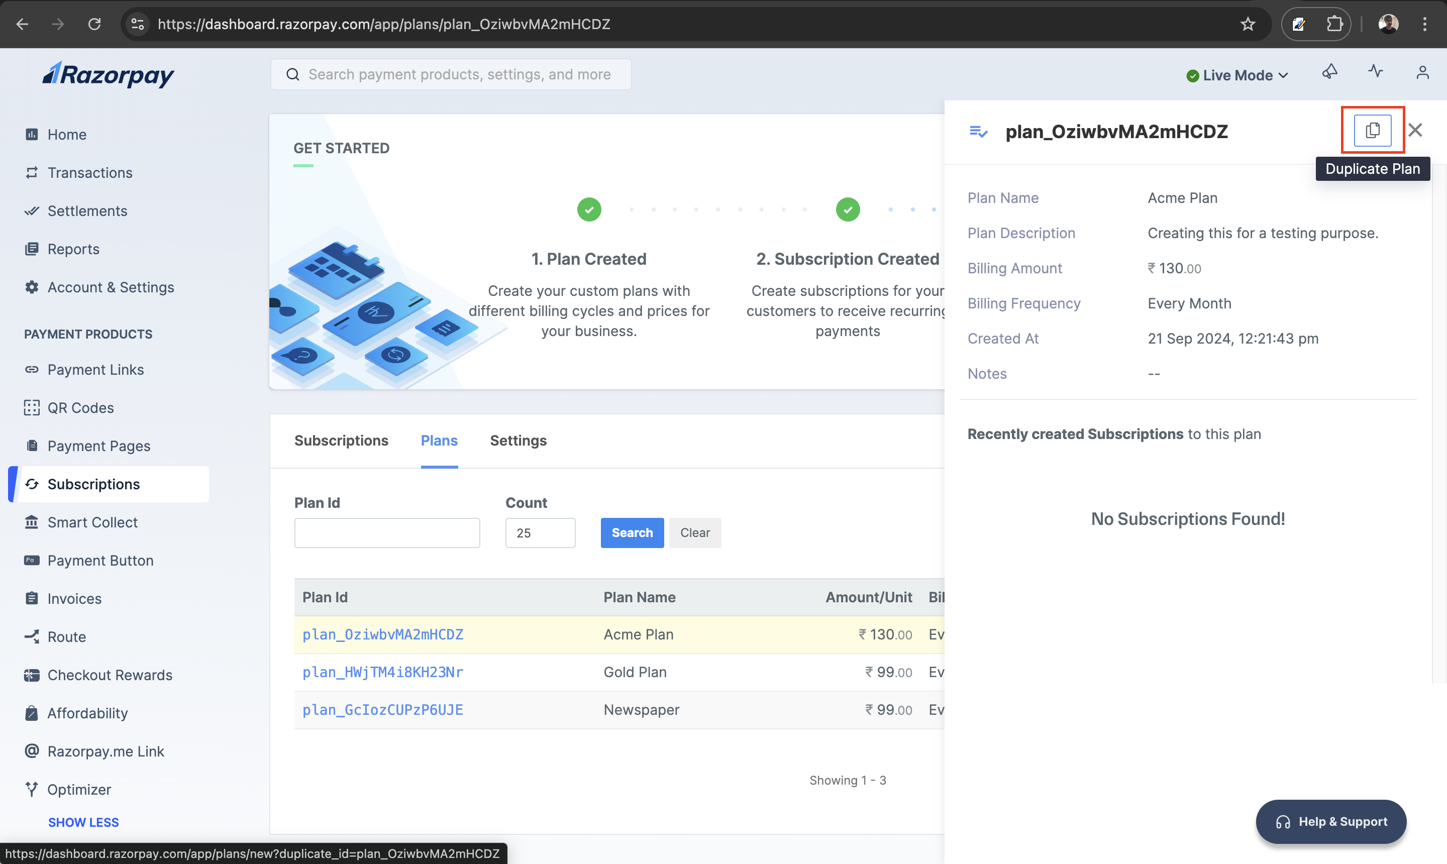Click the 'Showing 1 - 3' text
Viewport: 1447px width, 864px height.
[847, 780]
